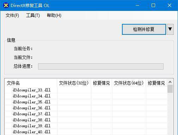The image size is (178, 135).
Task: Sort by the 文件名 column header
Action: pos(31,83)
